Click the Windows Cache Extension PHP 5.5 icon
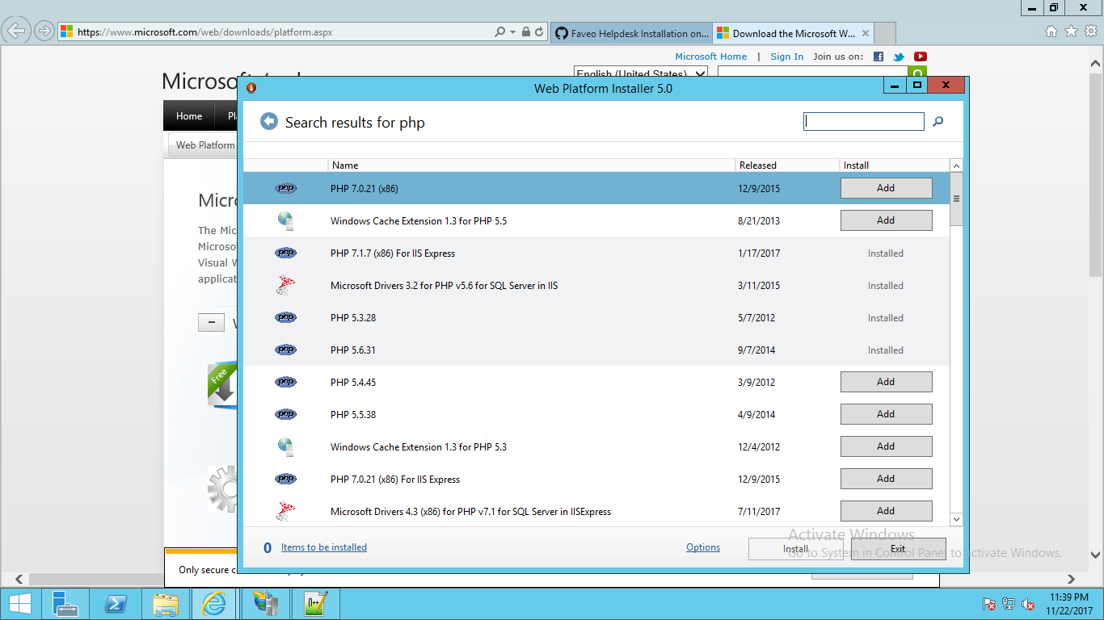Image resolution: width=1104 pixels, height=620 pixels. coord(285,220)
